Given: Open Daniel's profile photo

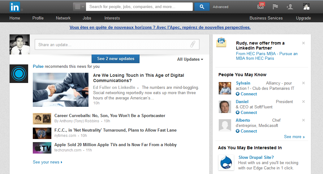Looking at the screenshot, I should pos(225,107).
